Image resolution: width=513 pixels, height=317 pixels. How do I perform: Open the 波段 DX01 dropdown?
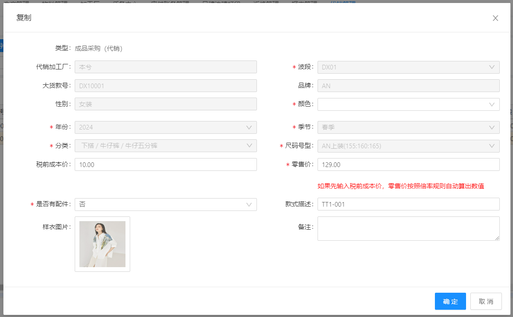408,67
